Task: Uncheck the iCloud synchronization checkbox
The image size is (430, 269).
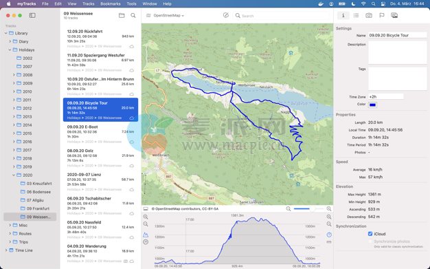Action: click(370, 234)
